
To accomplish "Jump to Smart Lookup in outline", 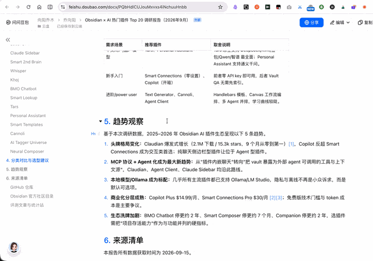I will pyautogui.click(x=23, y=98).
